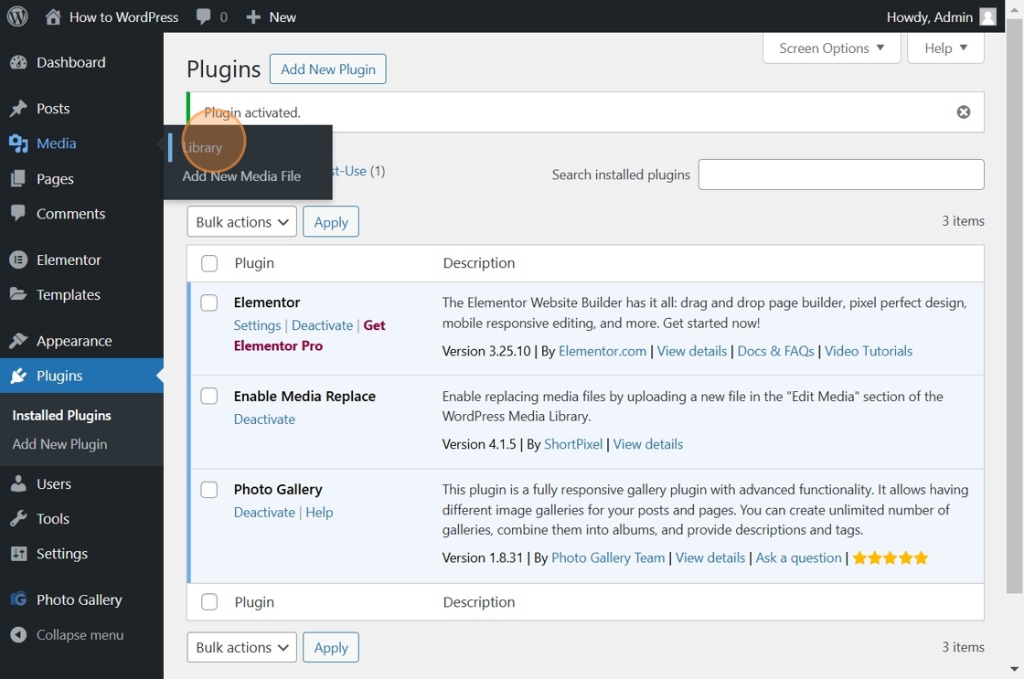Image resolution: width=1024 pixels, height=679 pixels.
Task: Open the Photo Gallery Help link
Action: pyautogui.click(x=319, y=513)
